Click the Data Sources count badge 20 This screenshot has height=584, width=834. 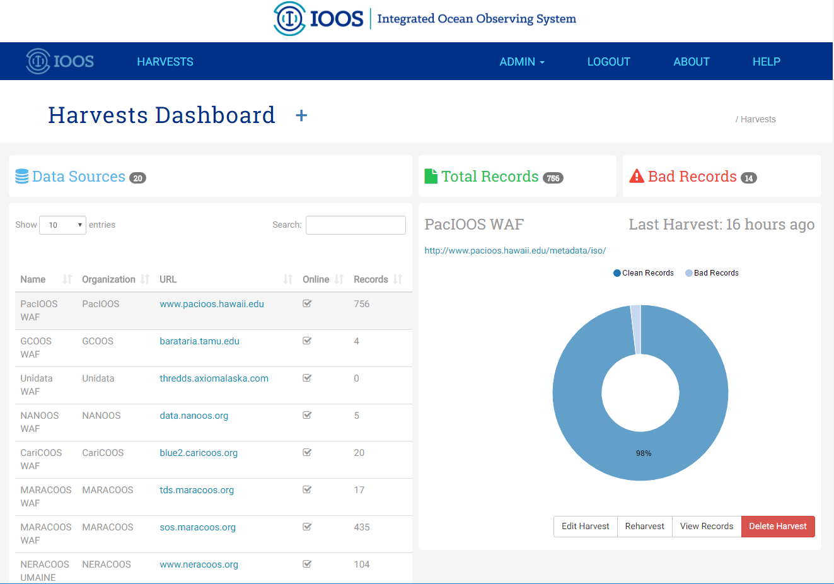tap(137, 178)
